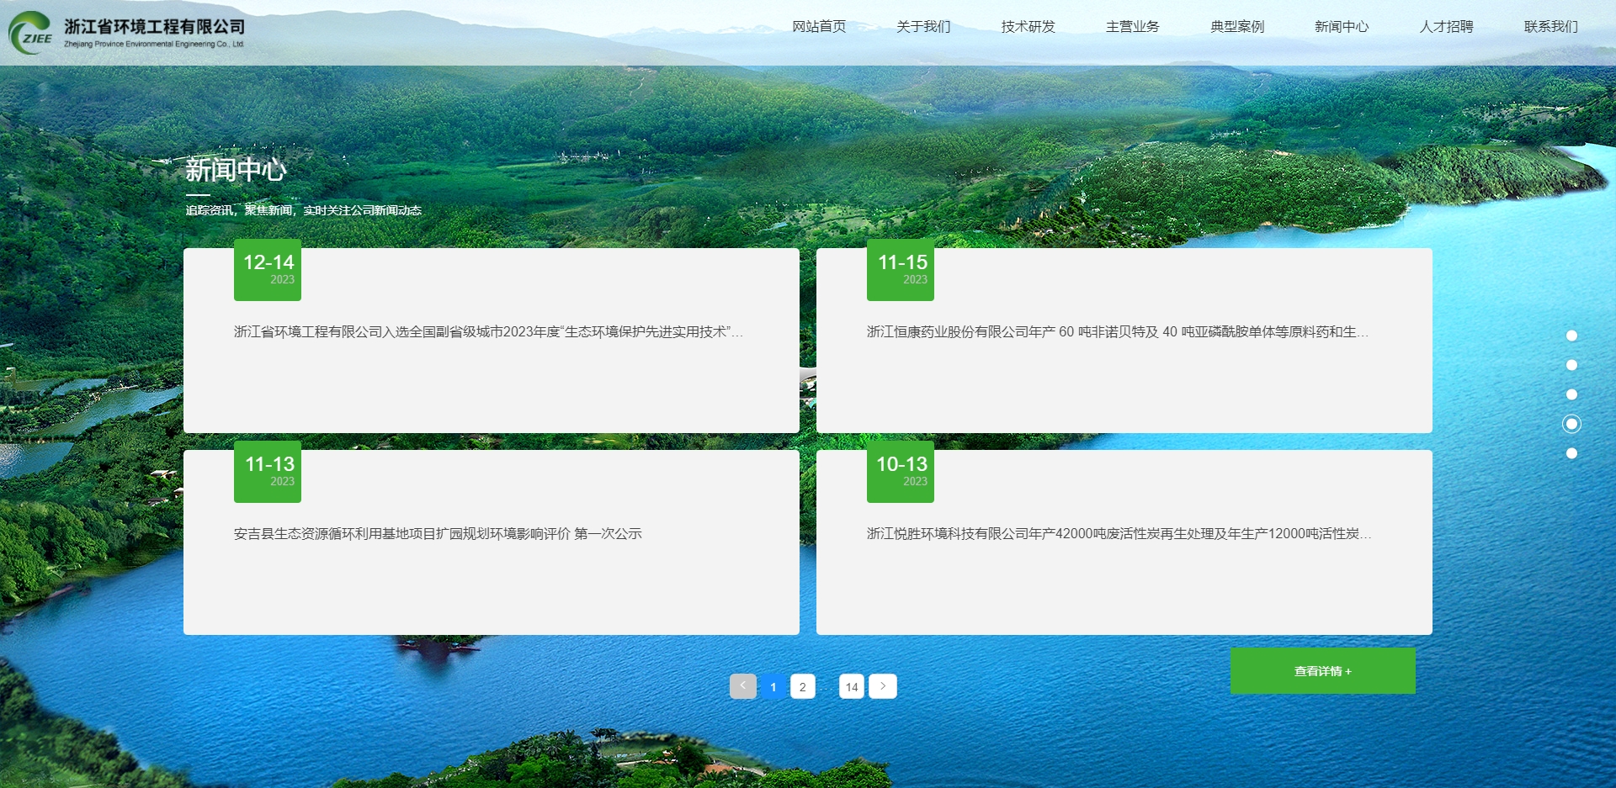
Task: Click the 新闻中心 section heading
Action: 236,170
